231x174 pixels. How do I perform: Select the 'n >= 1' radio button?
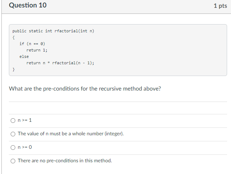pos(13,120)
